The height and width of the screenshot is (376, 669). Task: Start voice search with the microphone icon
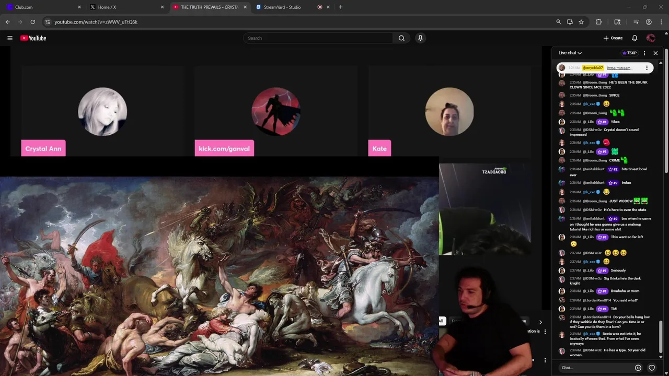tap(420, 38)
